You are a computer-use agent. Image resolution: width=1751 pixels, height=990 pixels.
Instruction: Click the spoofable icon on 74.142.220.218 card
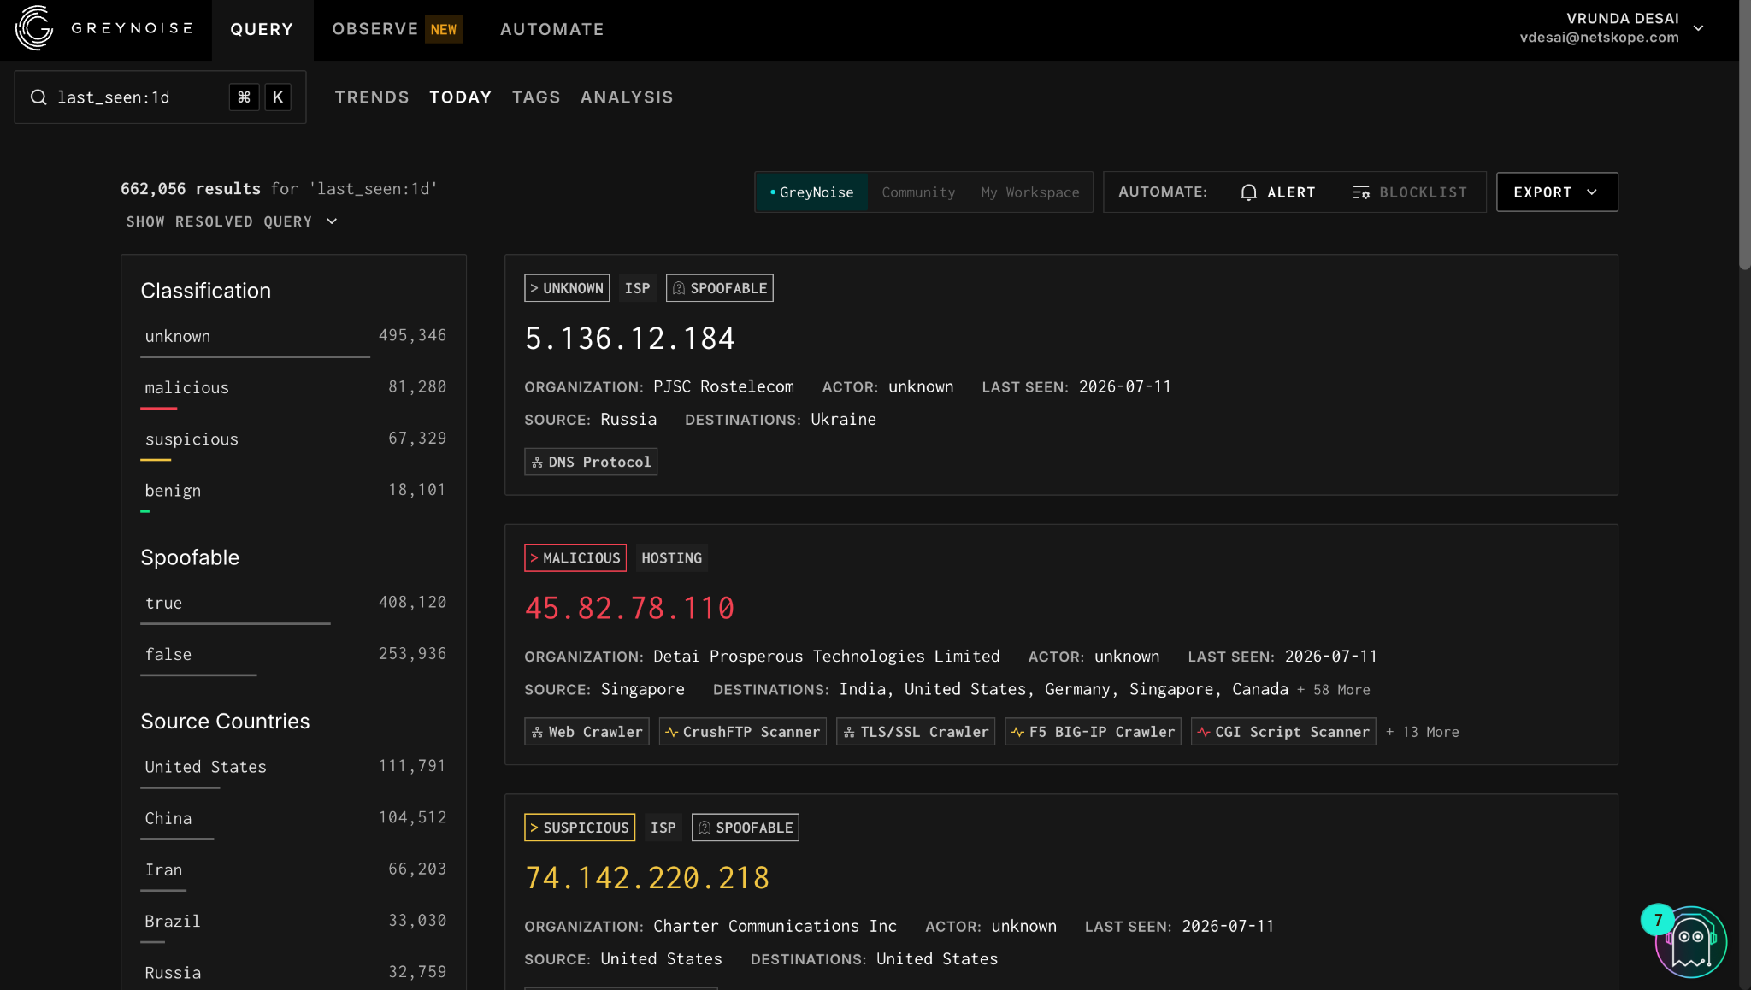705,828
